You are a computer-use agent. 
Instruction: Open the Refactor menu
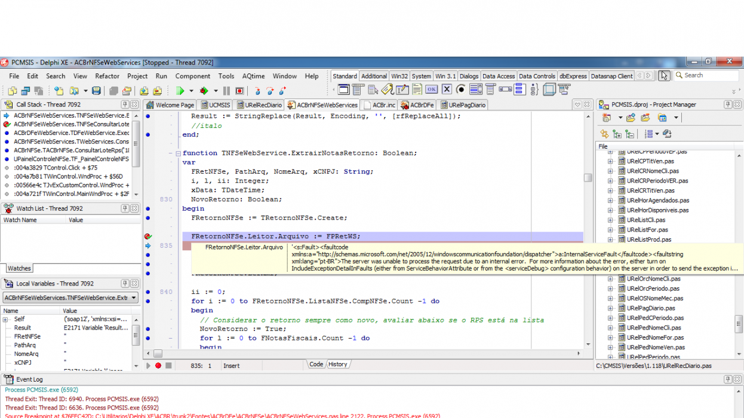click(107, 76)
